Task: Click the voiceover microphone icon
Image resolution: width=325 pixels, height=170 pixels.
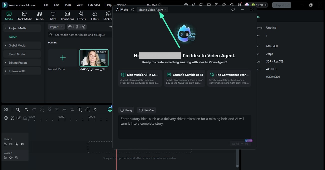Action: 77,27
